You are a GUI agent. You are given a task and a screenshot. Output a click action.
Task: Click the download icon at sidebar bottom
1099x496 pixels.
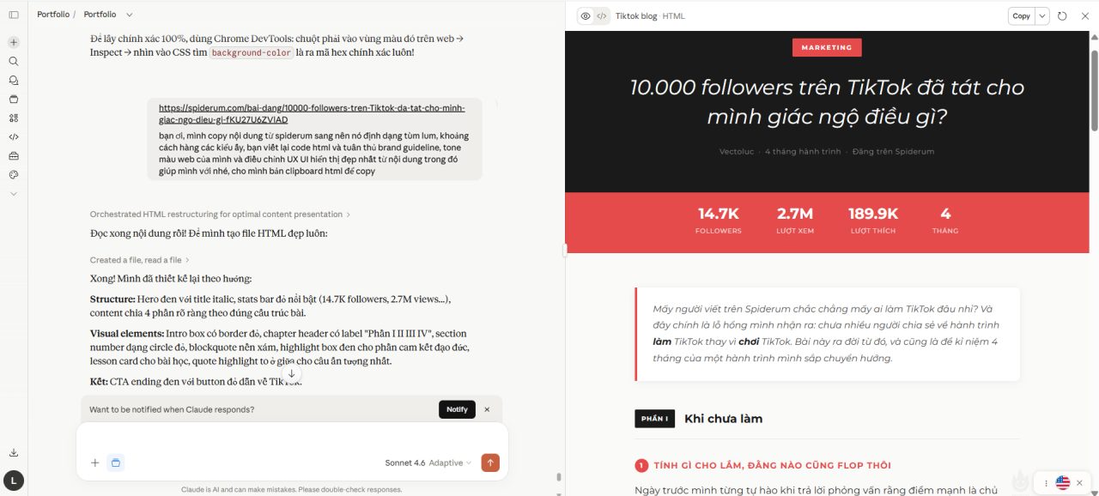(x=13, y=452)
